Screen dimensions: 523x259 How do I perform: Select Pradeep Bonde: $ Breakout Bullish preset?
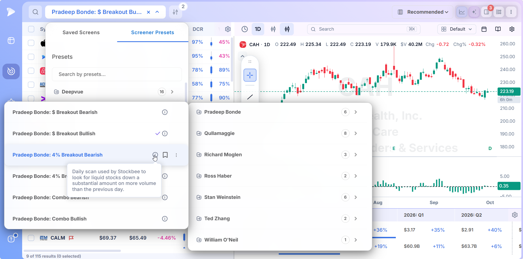click(x=96, y=134)
